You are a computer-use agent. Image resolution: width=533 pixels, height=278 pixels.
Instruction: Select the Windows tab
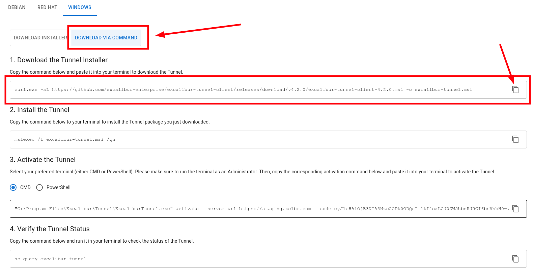coord(80,7)
